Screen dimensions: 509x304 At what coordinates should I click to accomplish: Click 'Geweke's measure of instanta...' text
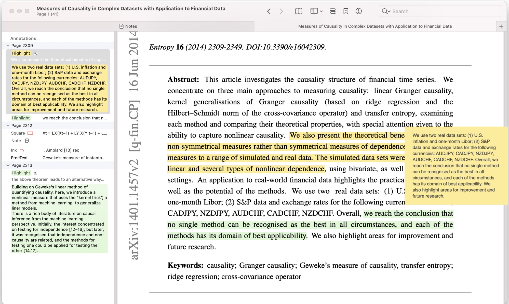[x=74, y=158]
